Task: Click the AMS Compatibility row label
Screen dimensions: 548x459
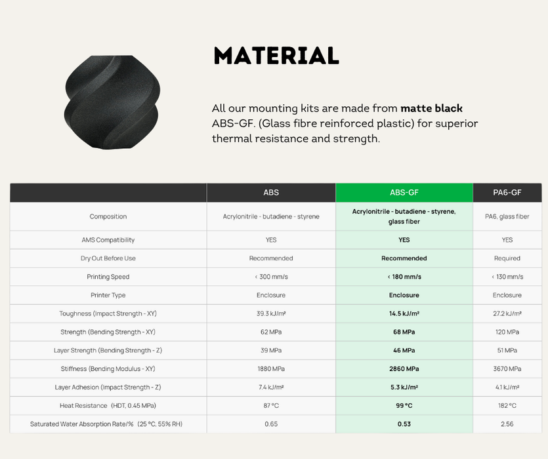Action: pyautogui.click(x=108, y=240)
